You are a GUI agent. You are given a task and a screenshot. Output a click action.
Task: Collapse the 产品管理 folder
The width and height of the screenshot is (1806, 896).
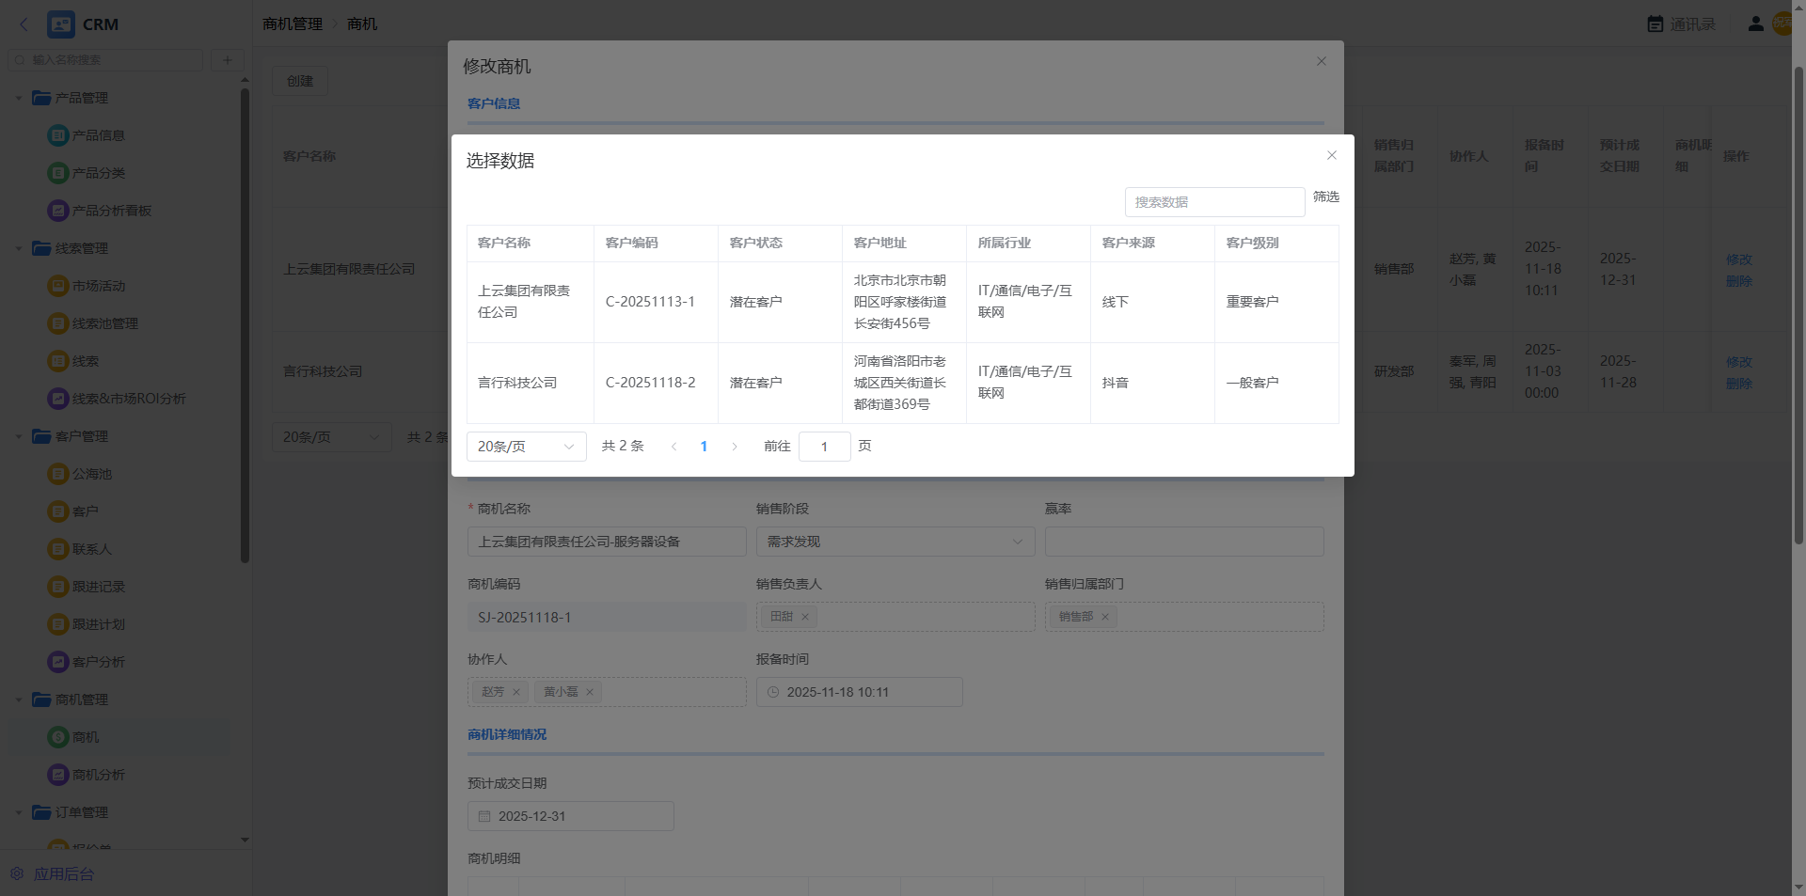pyautogui.click(x=19, y=98)
